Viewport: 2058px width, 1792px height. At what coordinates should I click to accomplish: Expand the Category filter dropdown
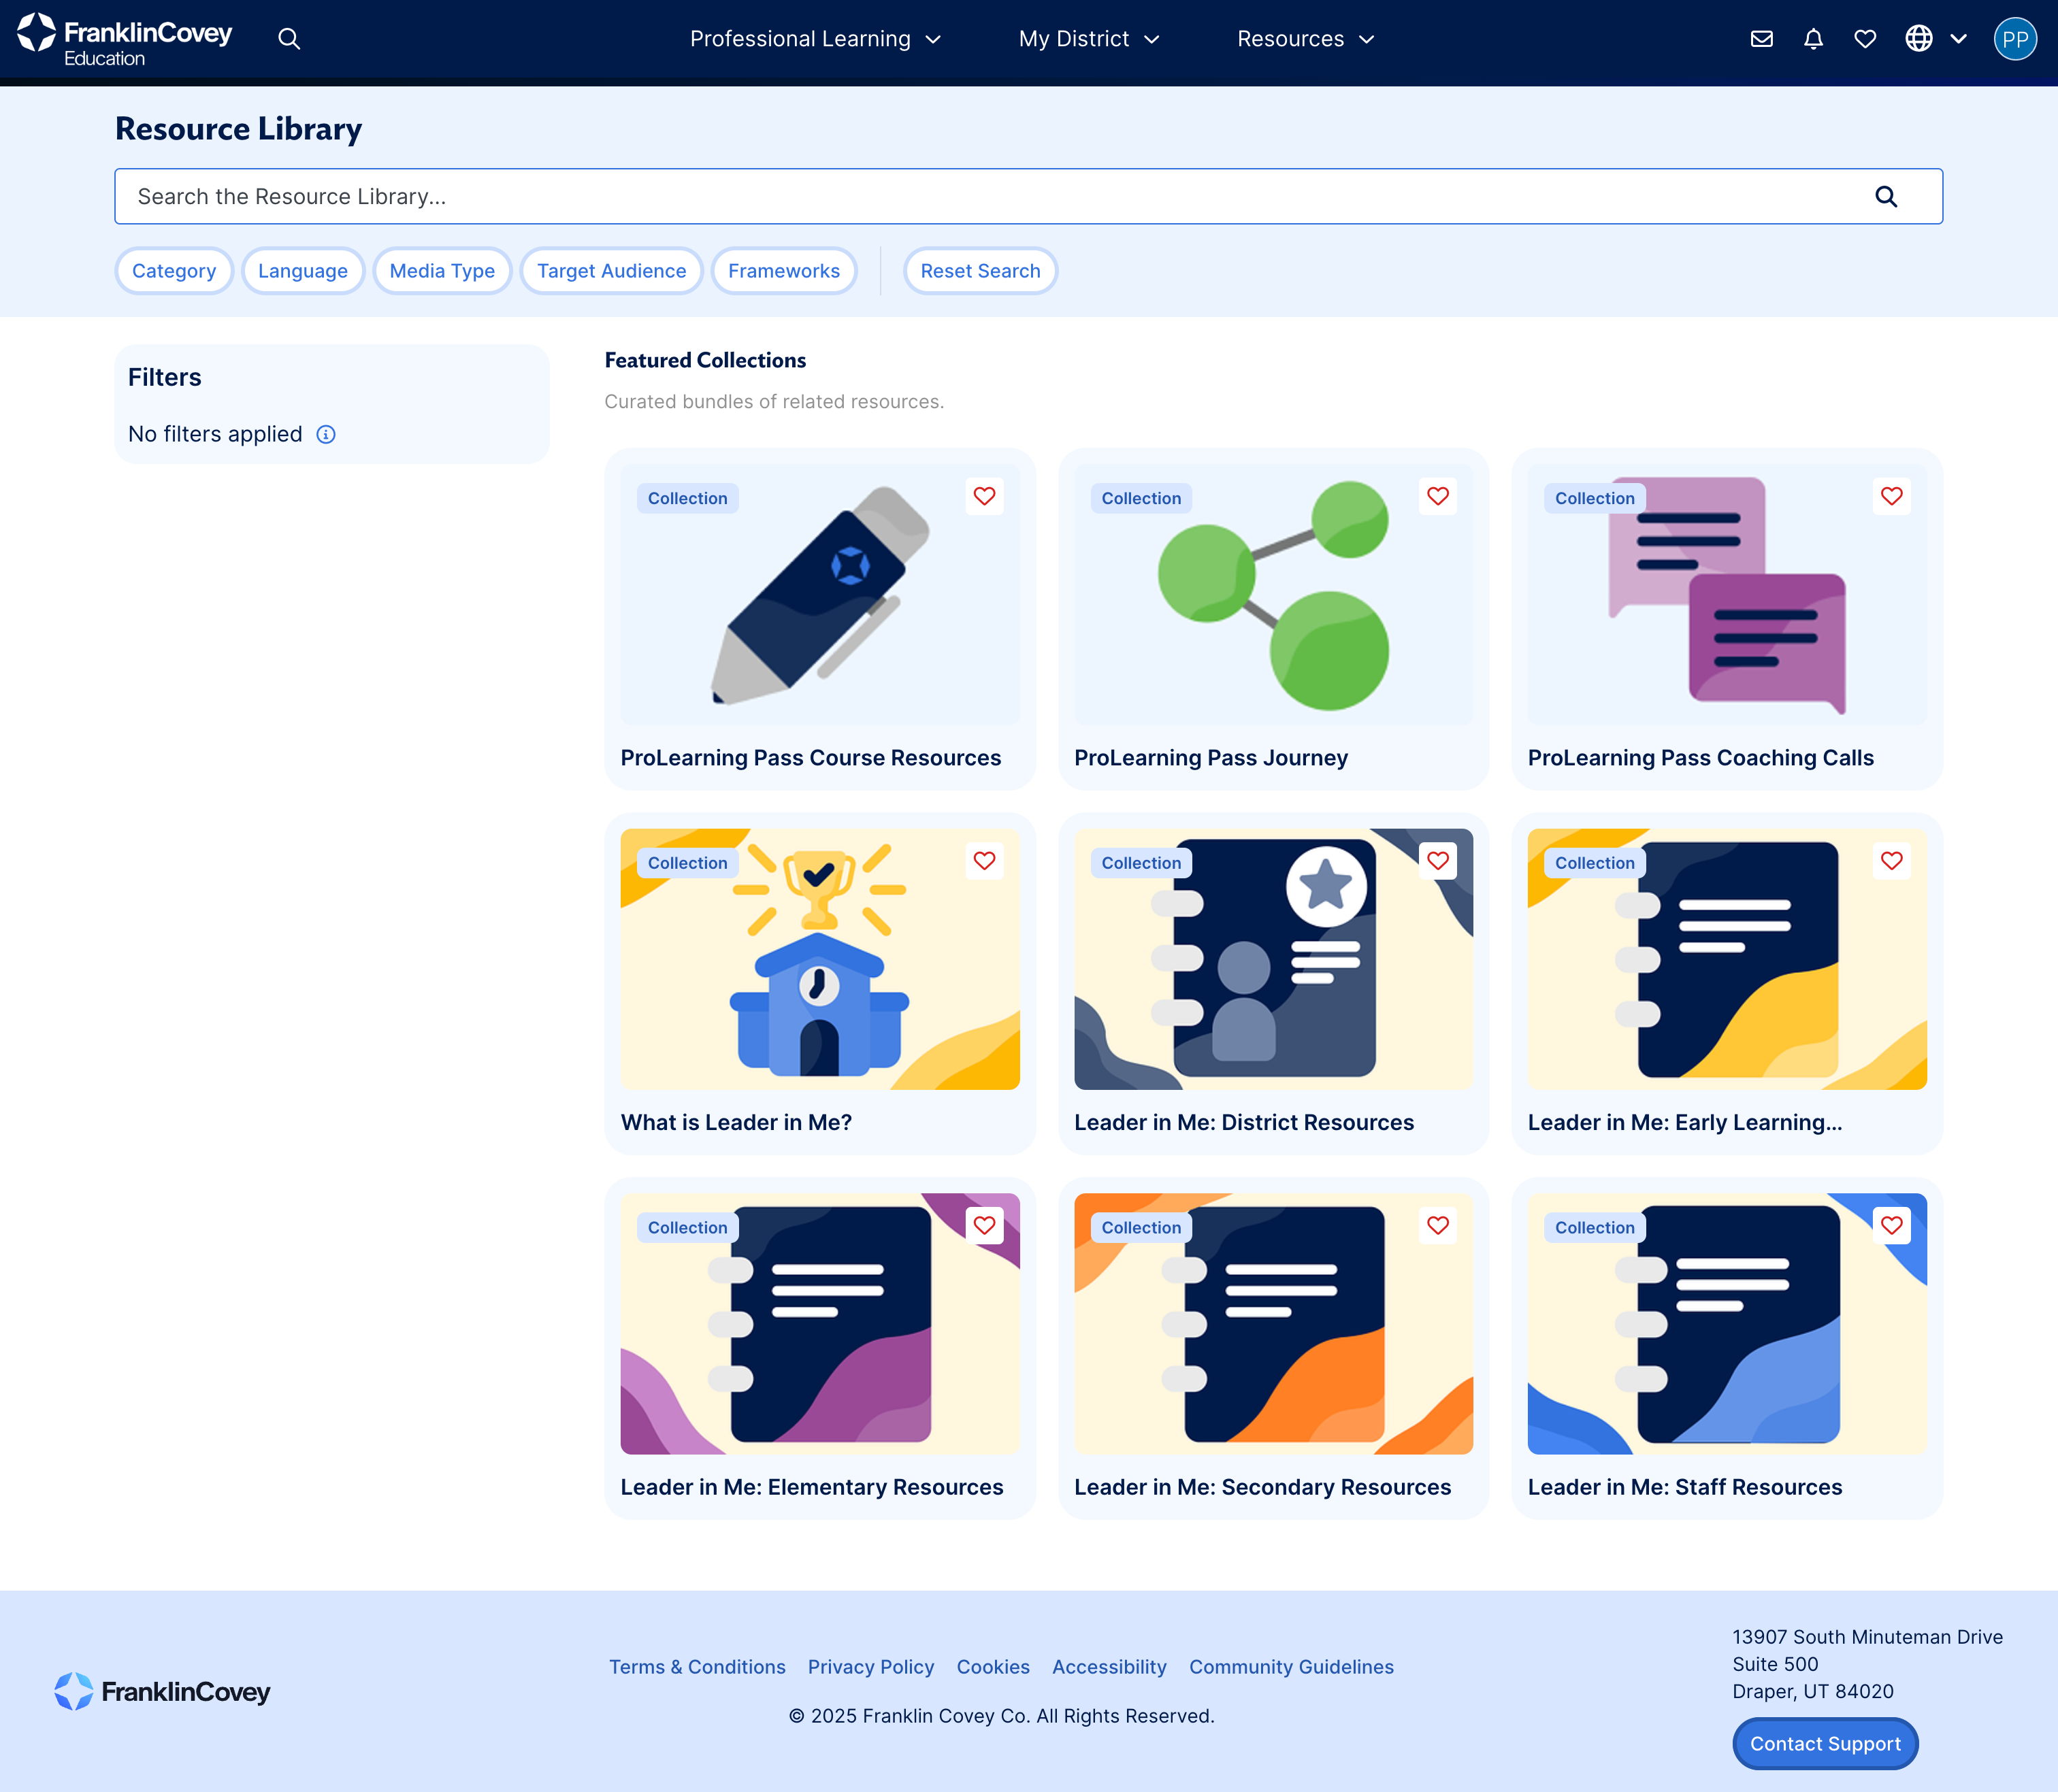click(x=174, y=271)
